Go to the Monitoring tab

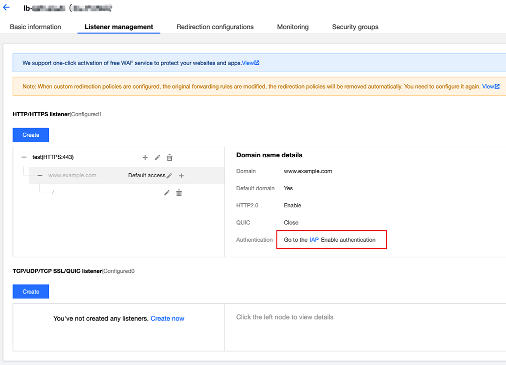pos(293,27)
